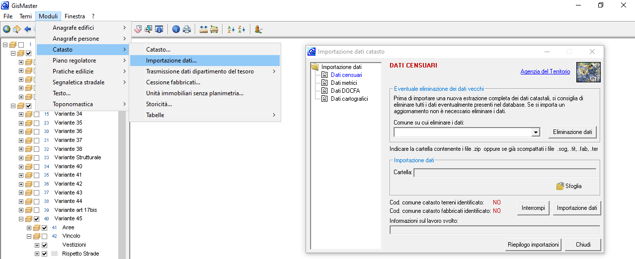Check the Variante Strutturale checkbox
This screenshot has height=259, width=635.
37,158
